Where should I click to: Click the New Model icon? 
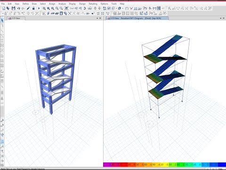click(4, 8)
